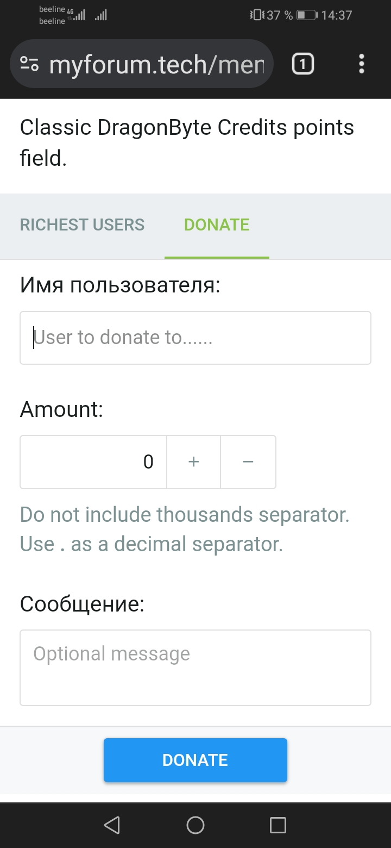Open Chrome three-dot overflow menu
391x848 pixels.
point(362,64)
